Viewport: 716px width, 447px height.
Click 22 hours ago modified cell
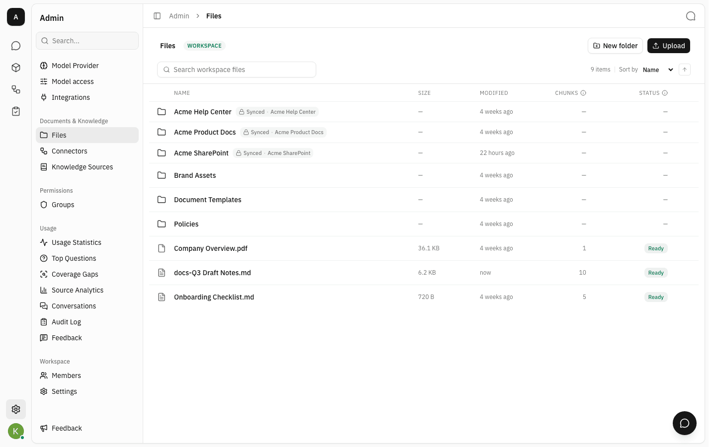click(x=497, y=153)
